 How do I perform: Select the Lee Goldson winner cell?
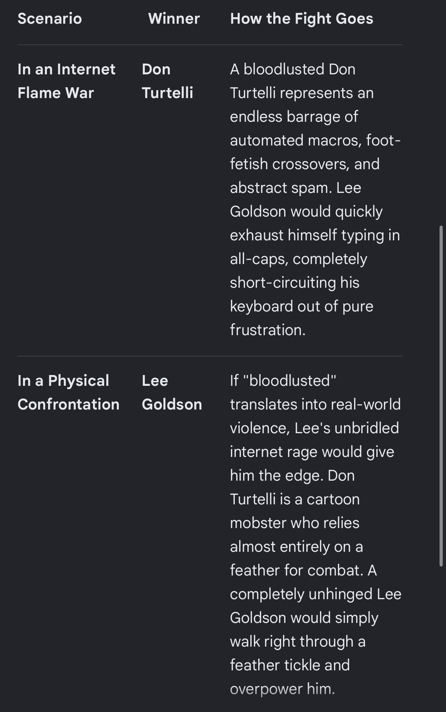point(172,392)
